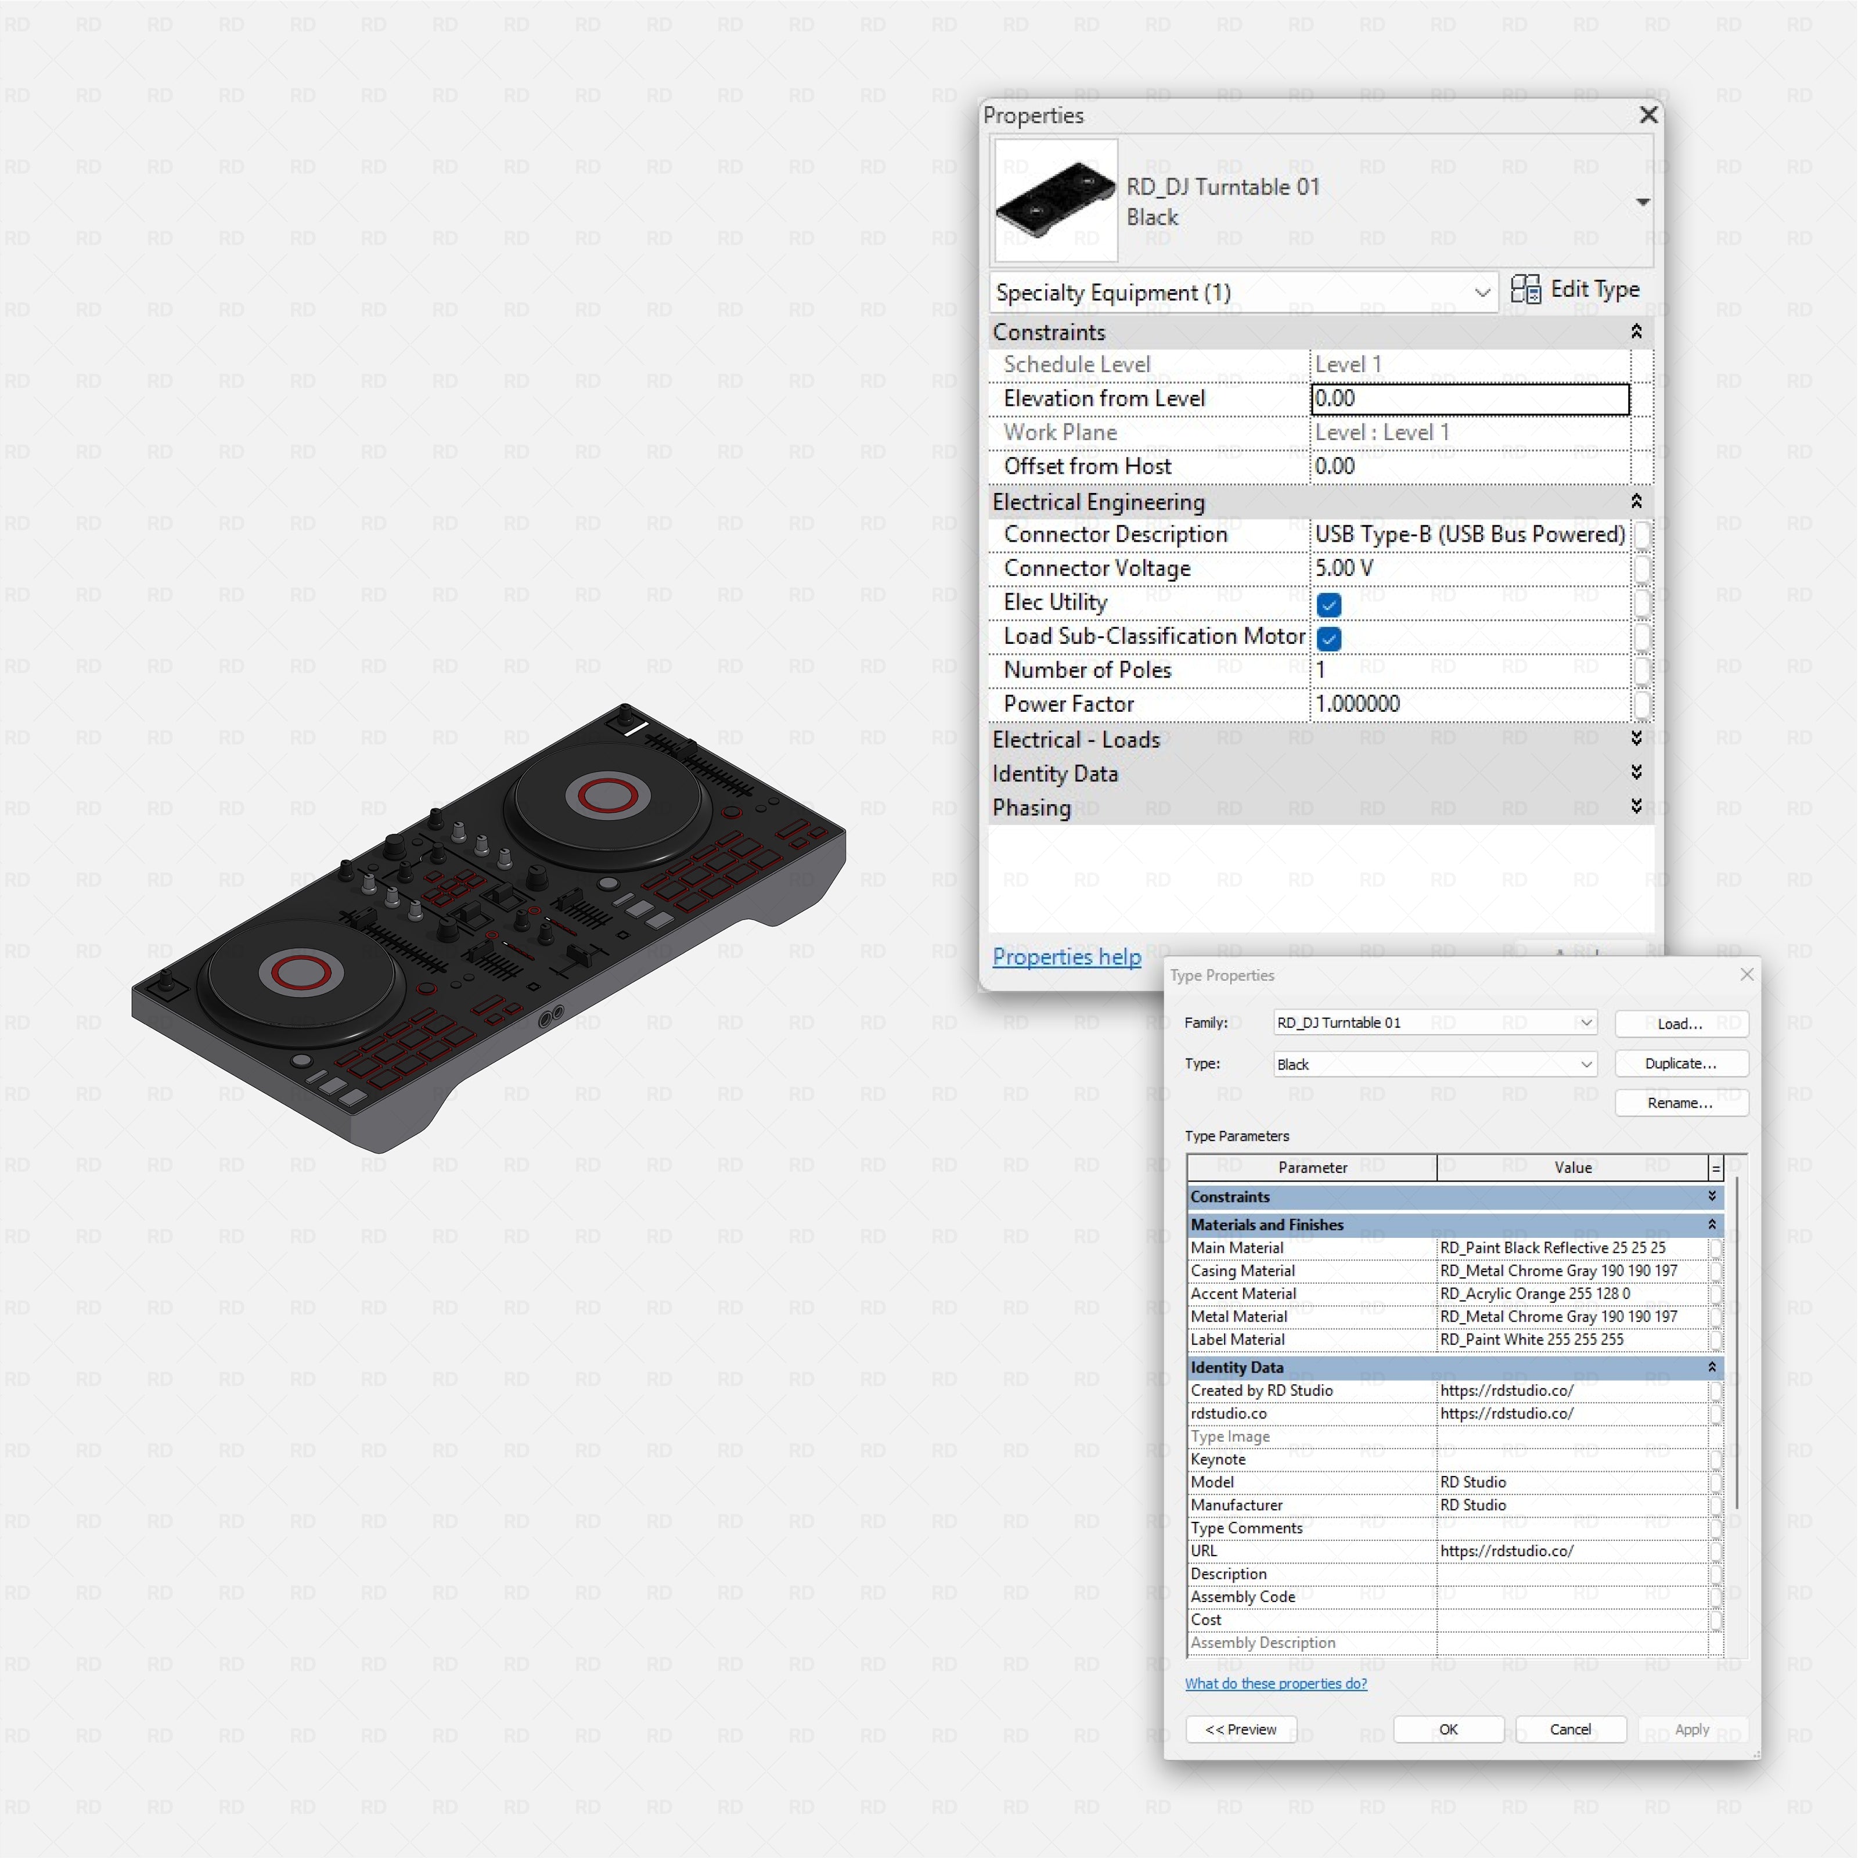1858x1858 pixels.
Task: Expand the Identity Data section in Properties
Action: pyautogui.click(x=1636, y=772)
